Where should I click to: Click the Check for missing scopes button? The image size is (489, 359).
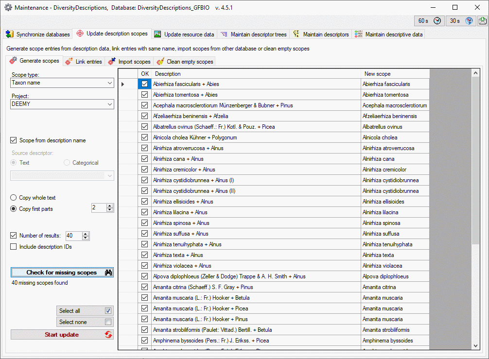click(x=62, y=273)
